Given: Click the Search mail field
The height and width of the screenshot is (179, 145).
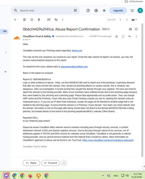Looking at the screenshot, I should 46,10.
